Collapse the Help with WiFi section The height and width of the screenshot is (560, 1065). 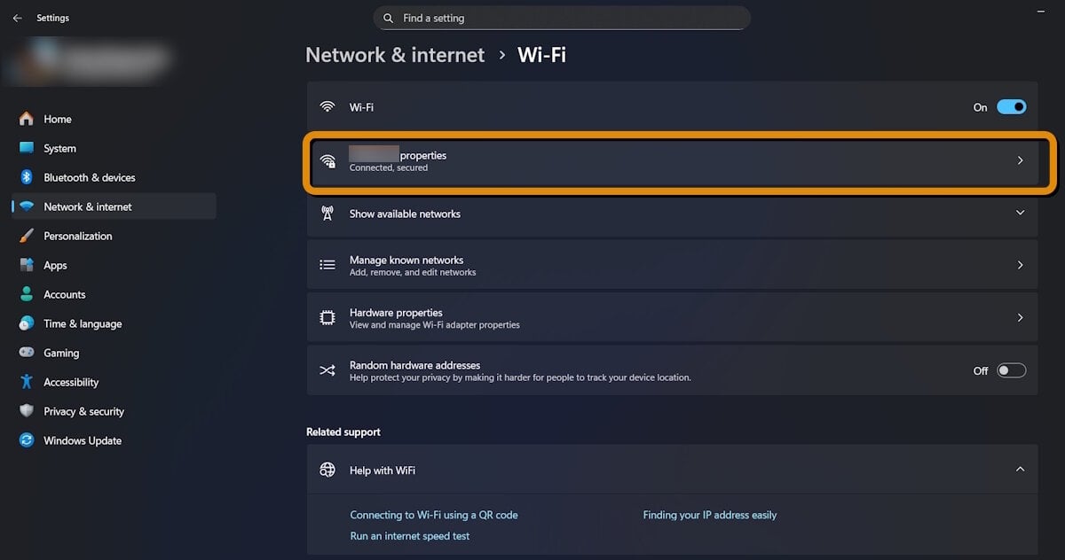[1020, 470]
